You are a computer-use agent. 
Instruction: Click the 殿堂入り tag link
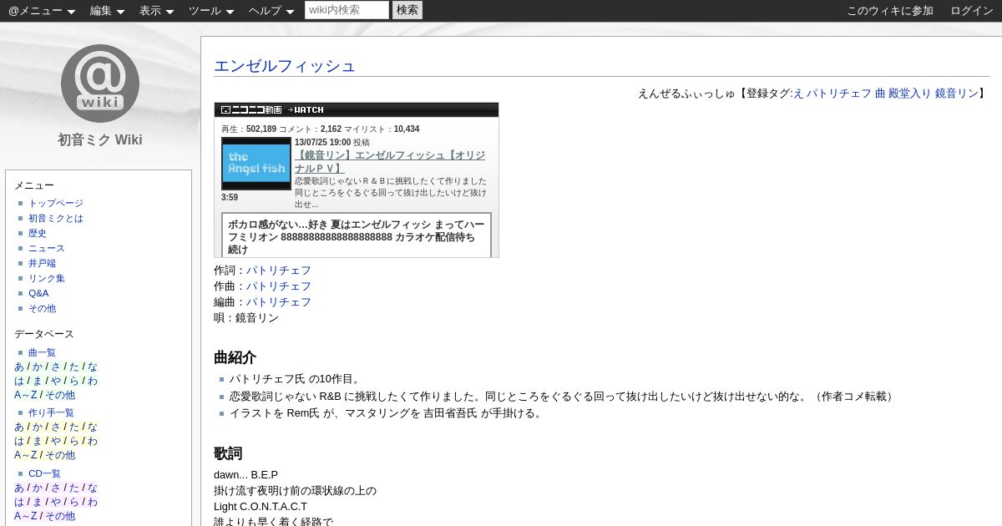(x=910, y=94)
